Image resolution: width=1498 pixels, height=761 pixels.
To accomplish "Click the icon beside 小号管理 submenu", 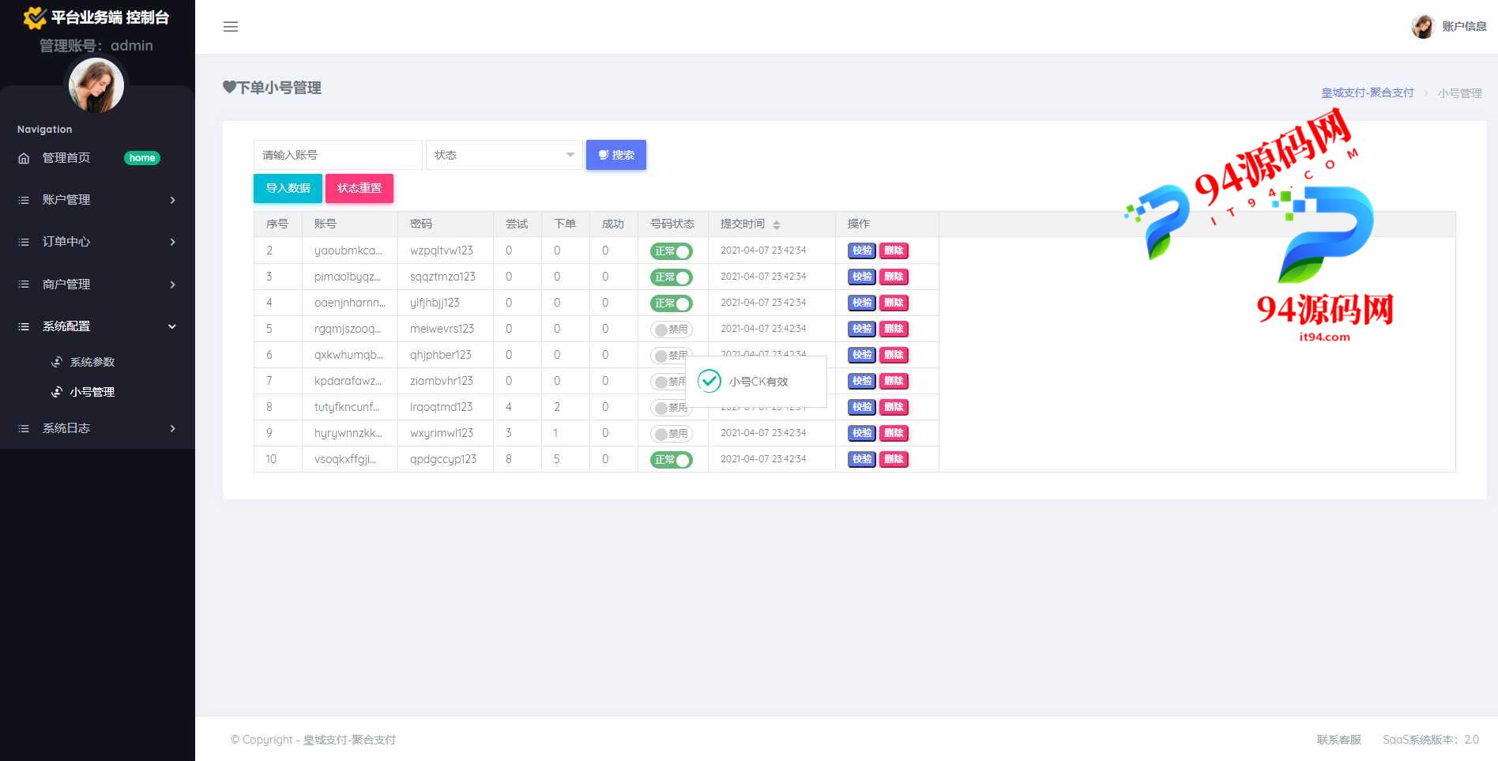I will (x=57, y=392).
